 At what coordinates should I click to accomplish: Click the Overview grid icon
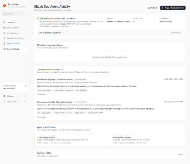pyautogui.click(x=5, y=22)
